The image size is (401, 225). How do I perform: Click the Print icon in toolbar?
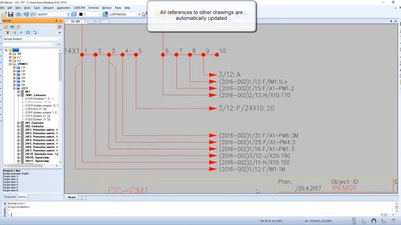(x=18, y=14)
